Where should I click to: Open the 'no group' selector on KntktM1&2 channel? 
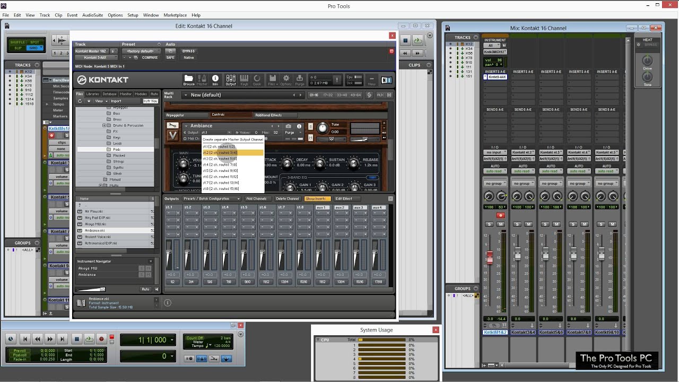[495, 184]
